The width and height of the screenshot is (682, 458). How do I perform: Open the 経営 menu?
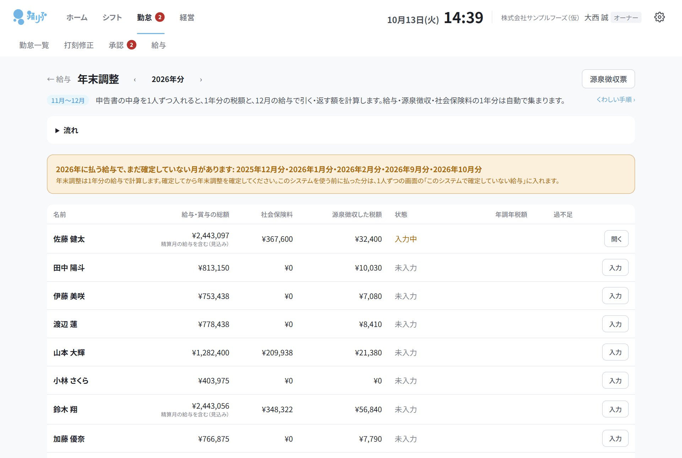coord(187,17)
